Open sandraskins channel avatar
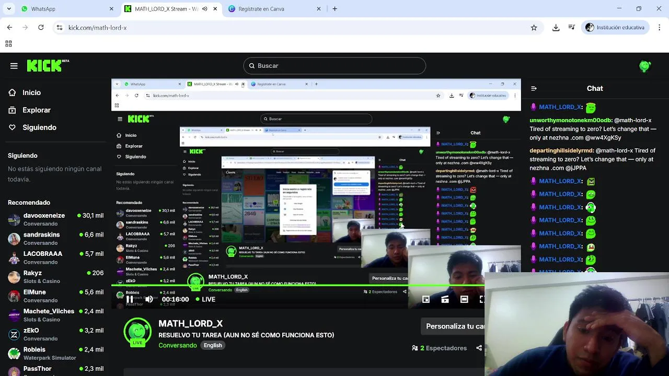The image size is (669, 376). 14,239
